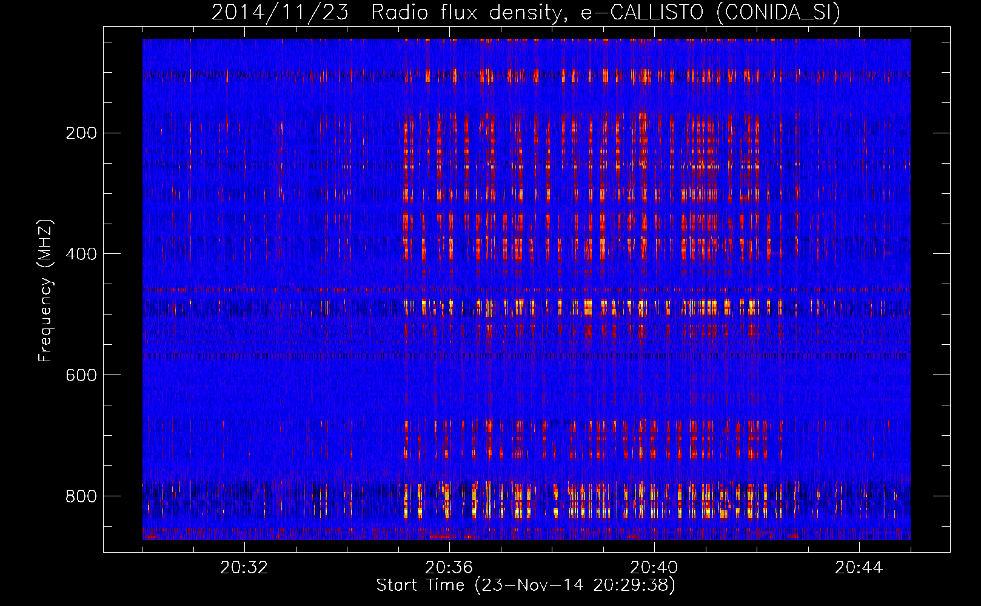The height and width of the screenshot is (606, 981).
Task: Click the 'Frequency (MHZ)' y-axis label
Action: click(45, 291)
